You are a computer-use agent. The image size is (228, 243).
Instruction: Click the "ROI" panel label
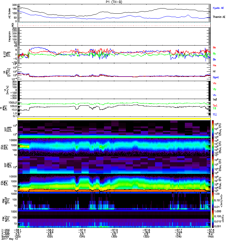click(13, 25)
